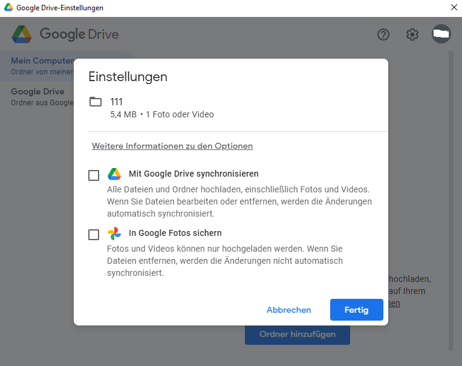Click the 'In Google Fotos sichern' label text
Image resolution: width=462 pixels, height=366 pixels.
pyautogui.click(x=175, y=233)
